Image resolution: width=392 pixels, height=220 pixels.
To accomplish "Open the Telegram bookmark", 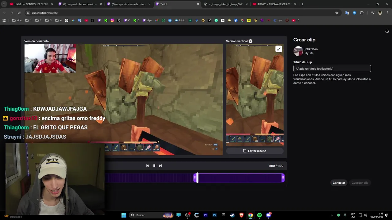I will pos(170,20).
